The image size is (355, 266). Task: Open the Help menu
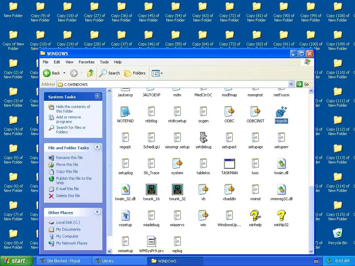[x=118, y=62]
